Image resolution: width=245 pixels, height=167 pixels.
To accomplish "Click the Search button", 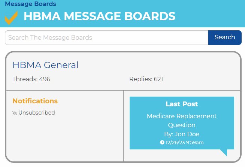I will click(225, 37).
